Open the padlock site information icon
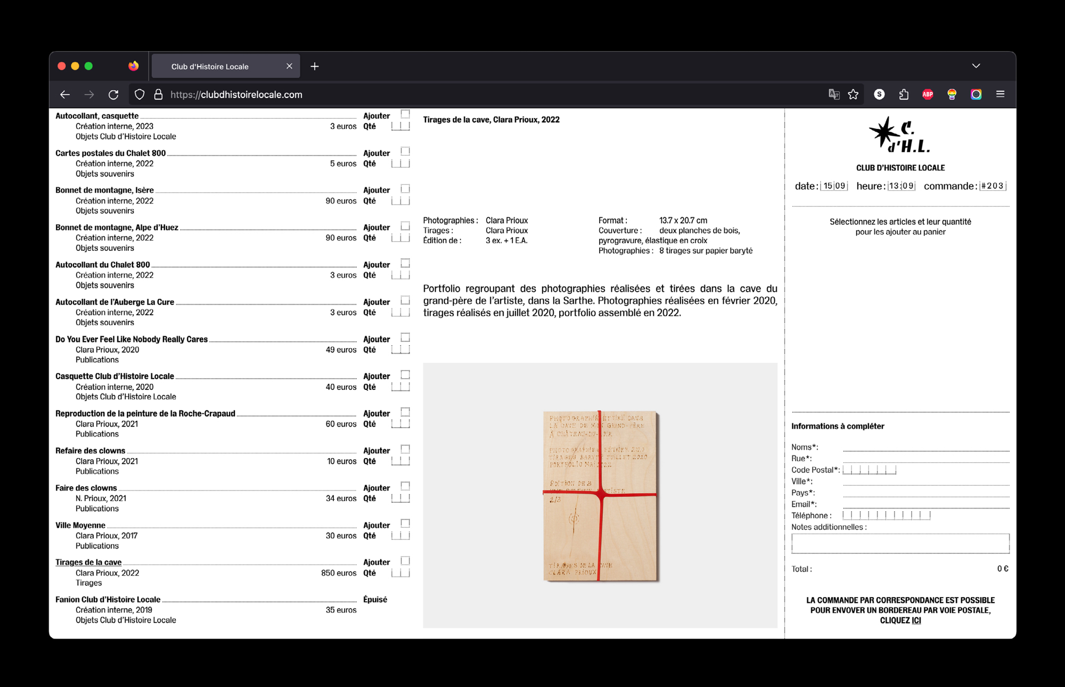Screen dimensions: 1065x687 coord(158,95)
